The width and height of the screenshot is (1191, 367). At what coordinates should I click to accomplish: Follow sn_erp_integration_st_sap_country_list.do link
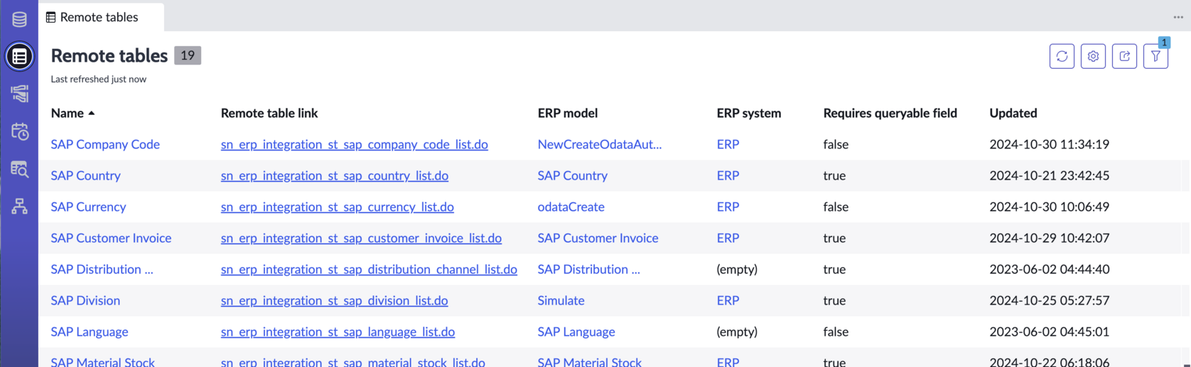point(334,175)
